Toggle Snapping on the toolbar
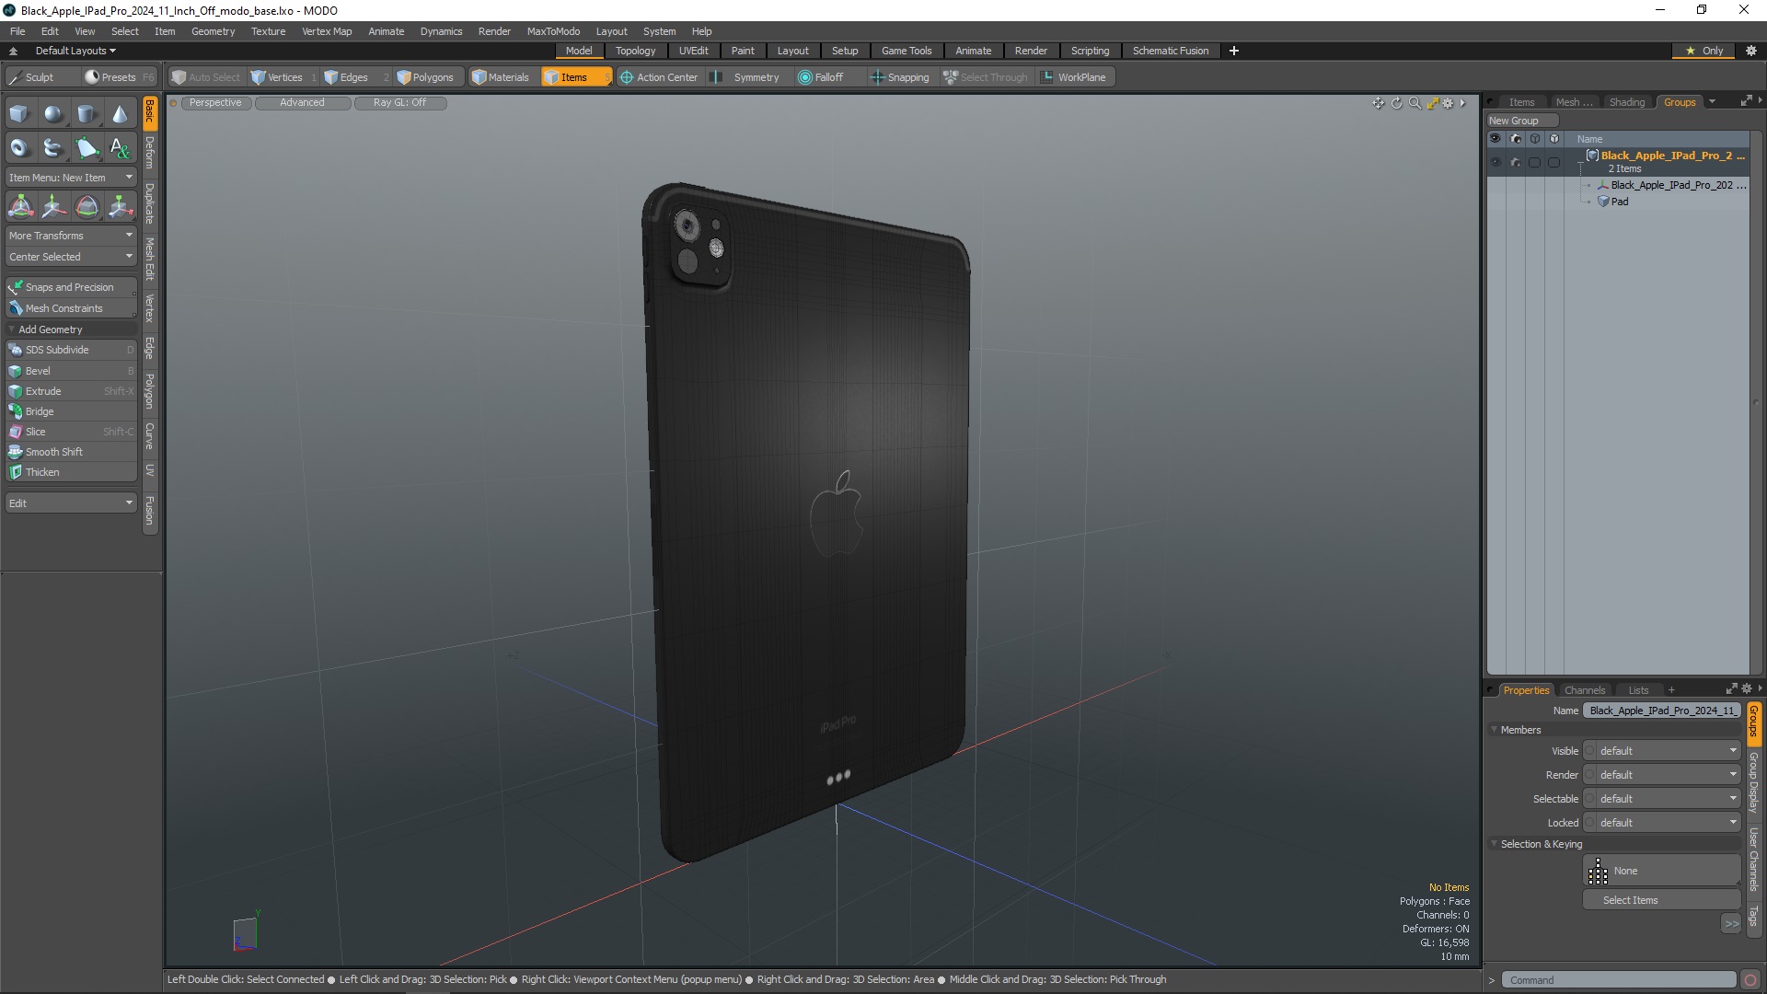The image size is (1767, 994). pos(900,77)
